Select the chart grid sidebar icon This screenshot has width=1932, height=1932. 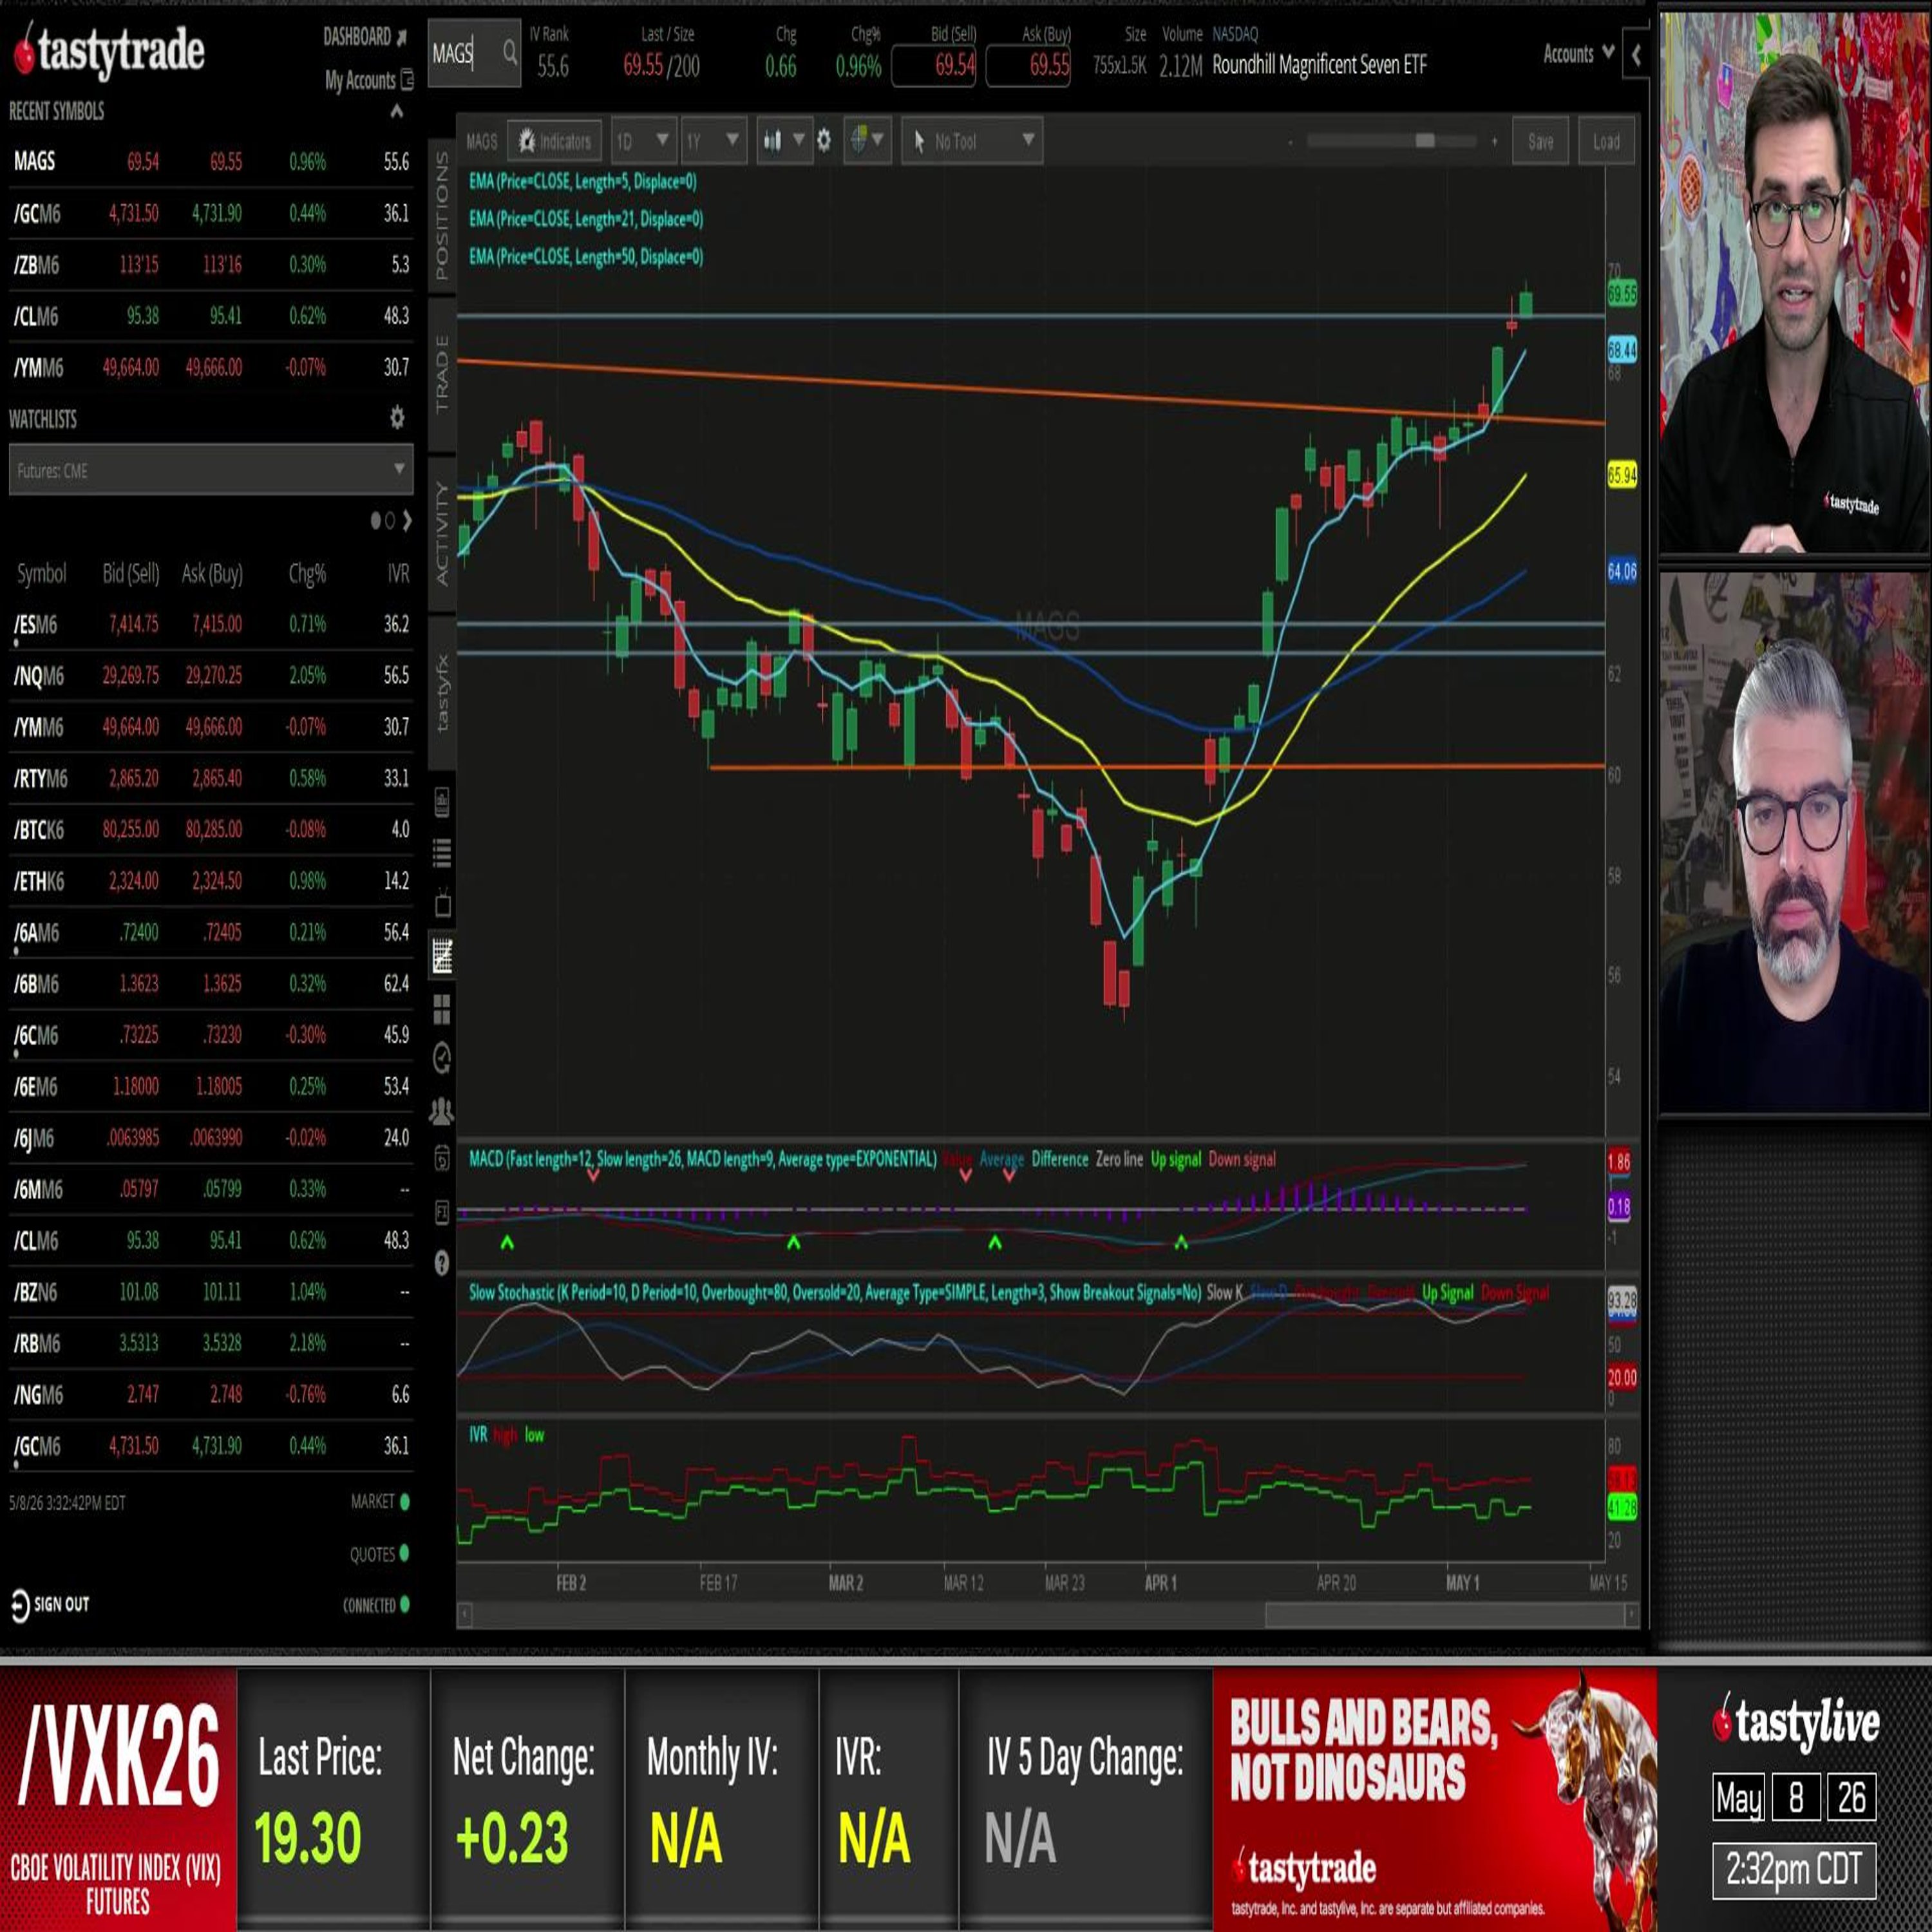tap(443, 956)
